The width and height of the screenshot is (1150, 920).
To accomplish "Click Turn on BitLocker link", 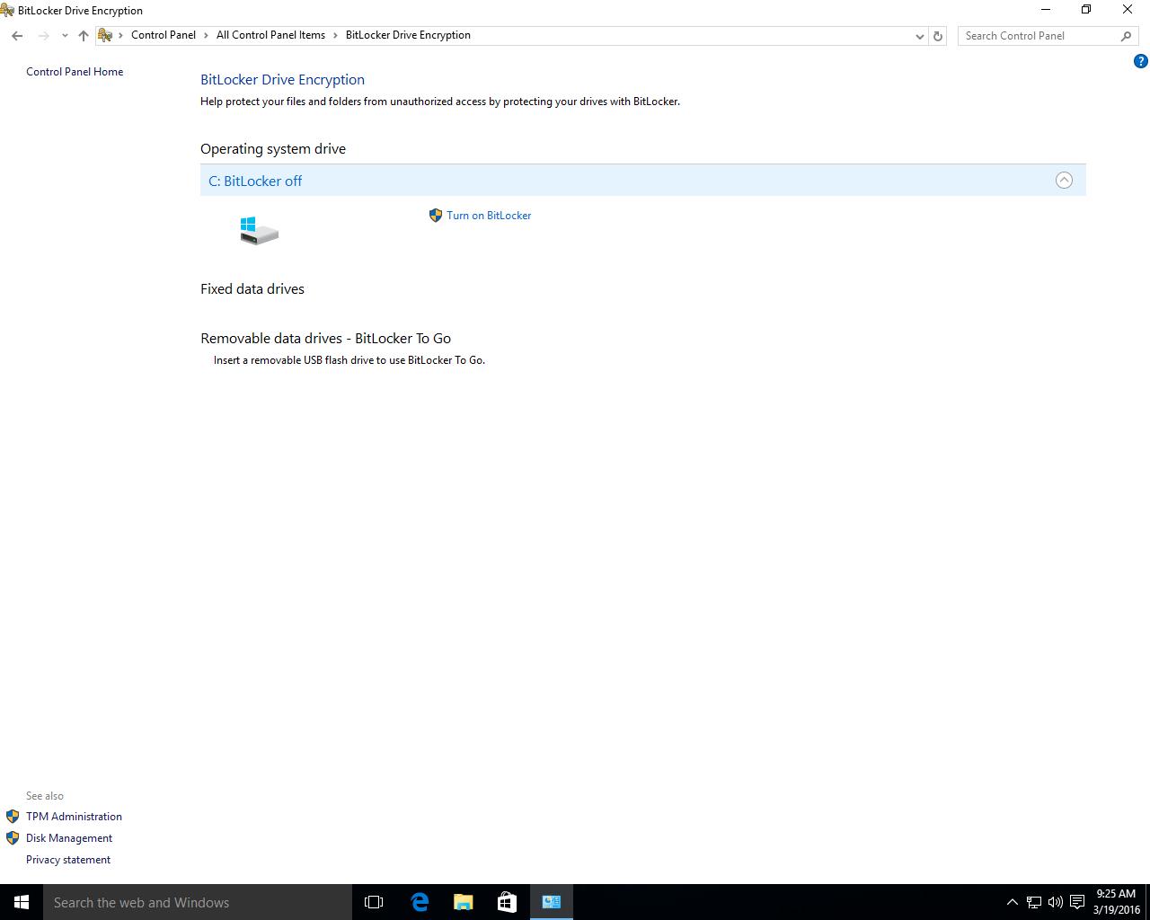I will [489, 216].
